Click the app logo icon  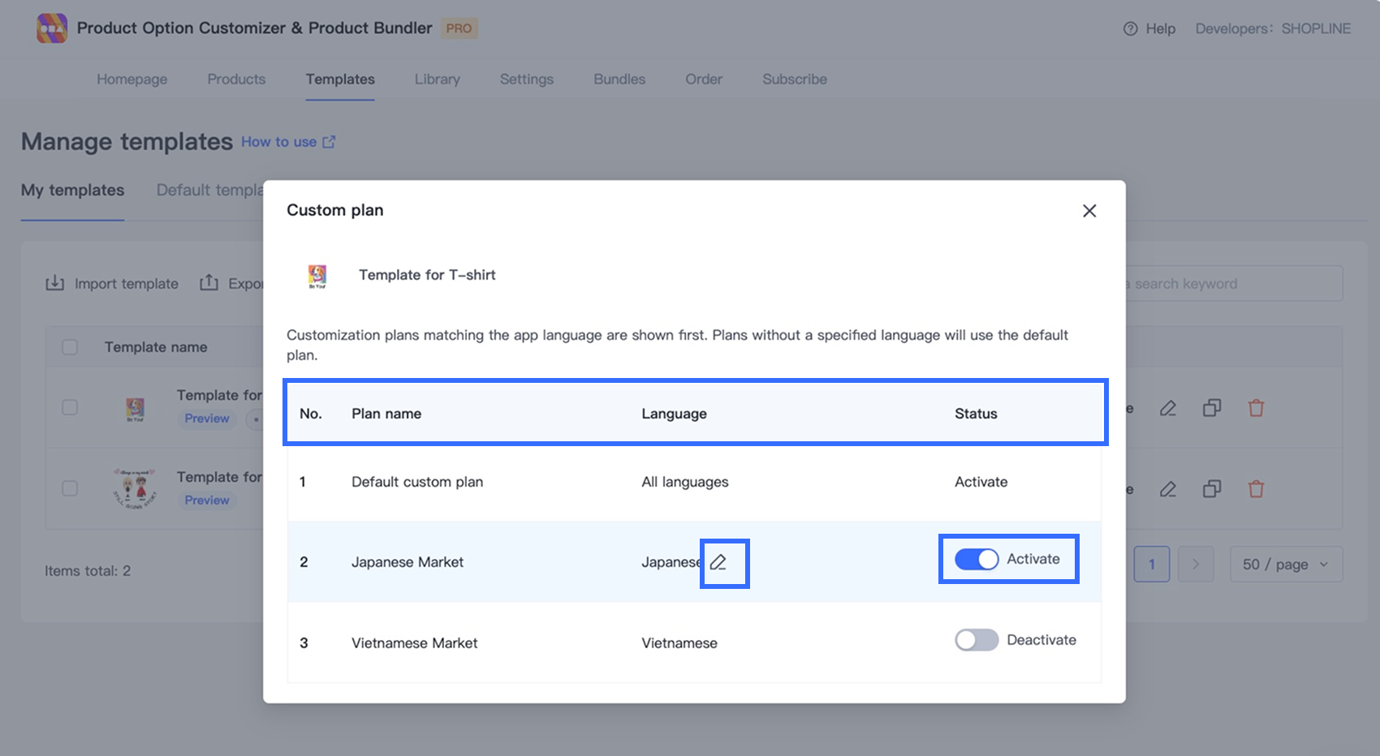tap(52, 28)
